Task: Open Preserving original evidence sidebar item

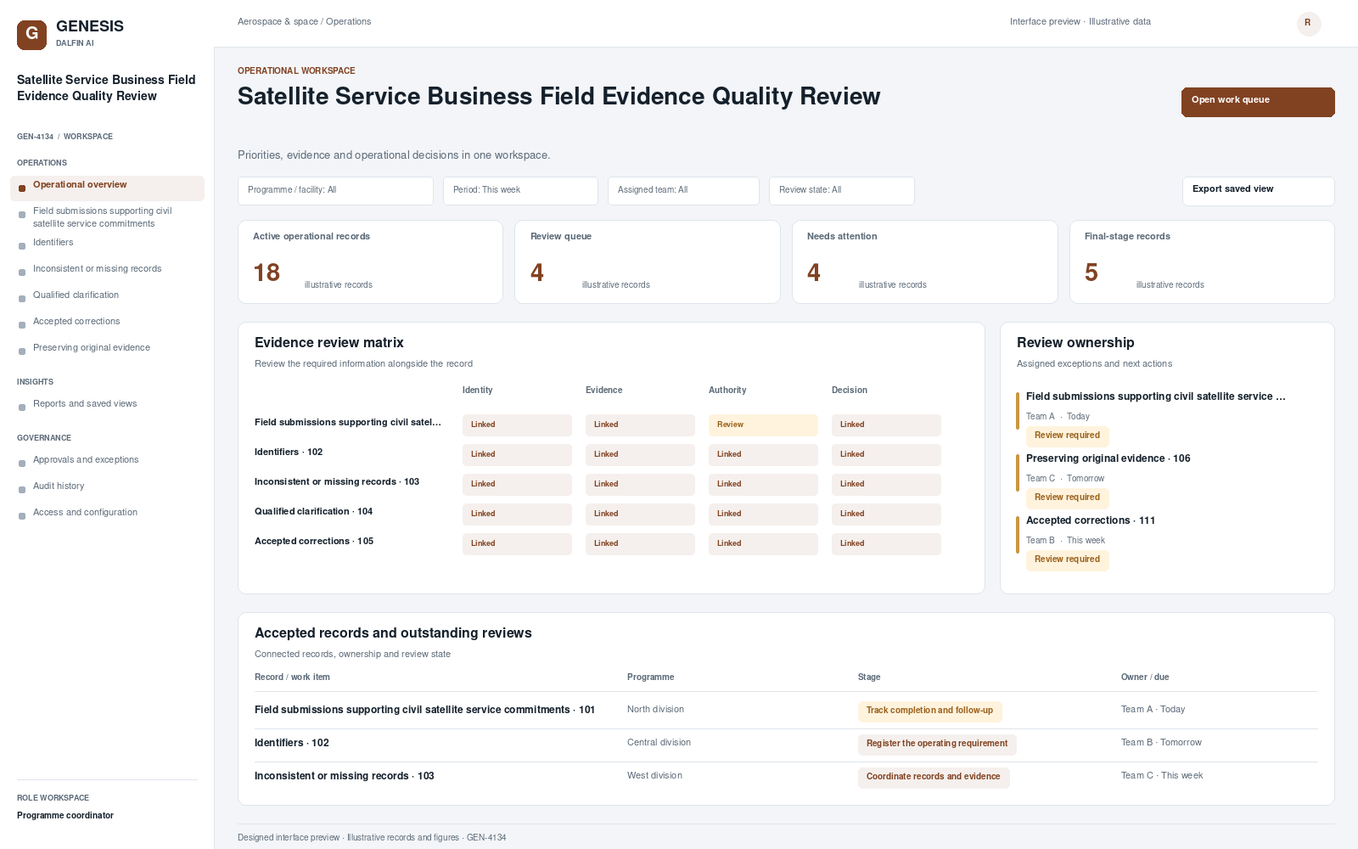Action: tap(107, 348)
